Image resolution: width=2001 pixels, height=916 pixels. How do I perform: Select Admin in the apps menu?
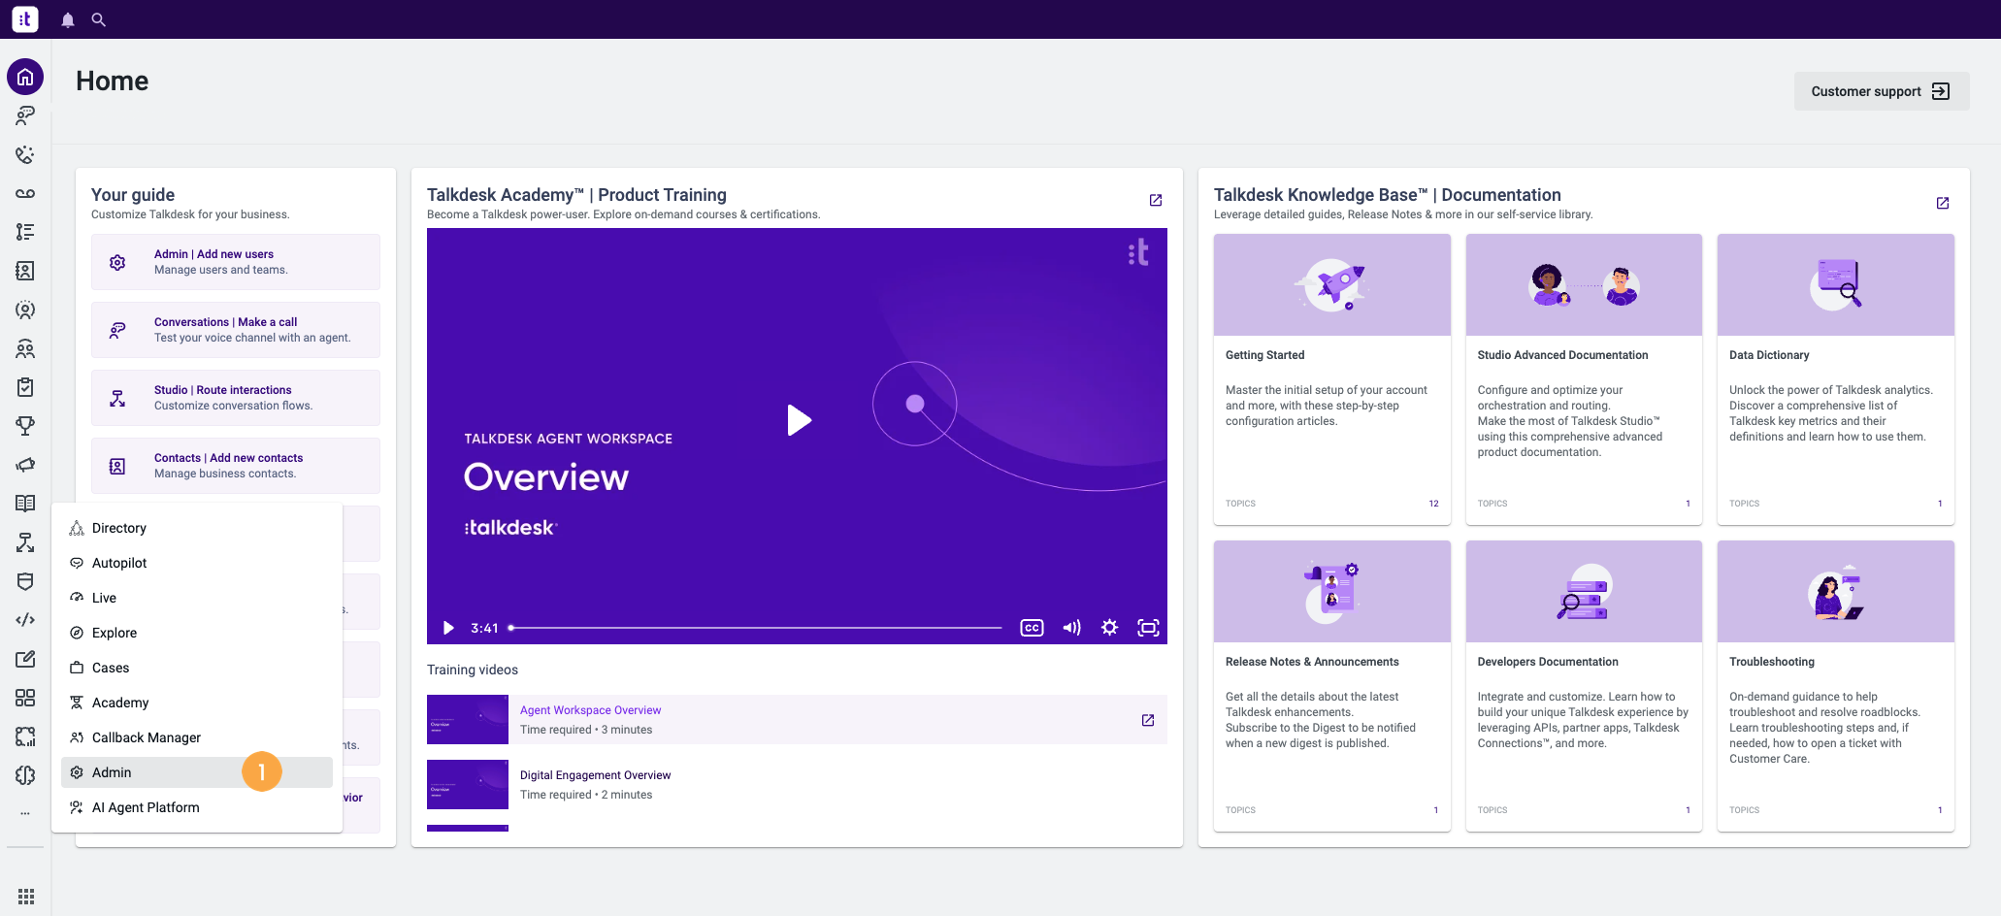point(197,772)
